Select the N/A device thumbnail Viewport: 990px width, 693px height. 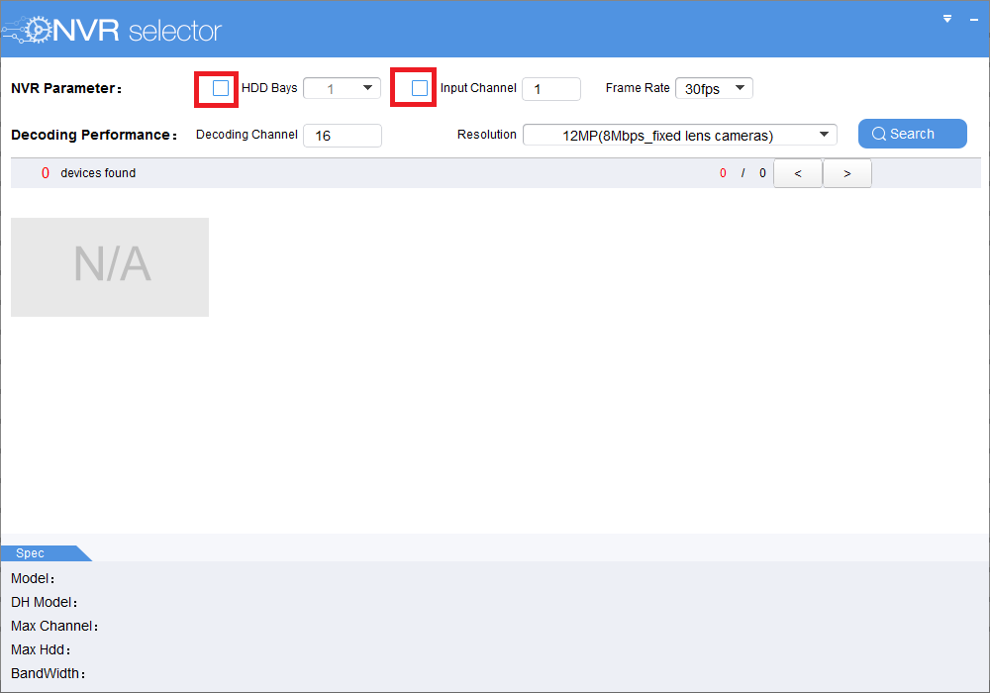(x=110, y=267)
